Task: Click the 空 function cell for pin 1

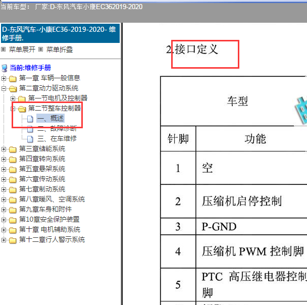Action: (x=251, y=168)
